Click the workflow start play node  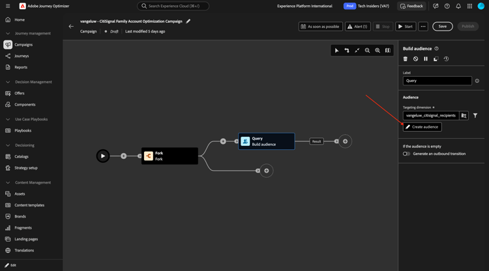point(103,156)
